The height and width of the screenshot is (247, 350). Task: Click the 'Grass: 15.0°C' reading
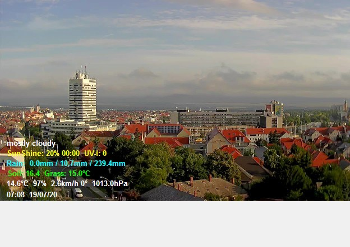coord(67,173)
